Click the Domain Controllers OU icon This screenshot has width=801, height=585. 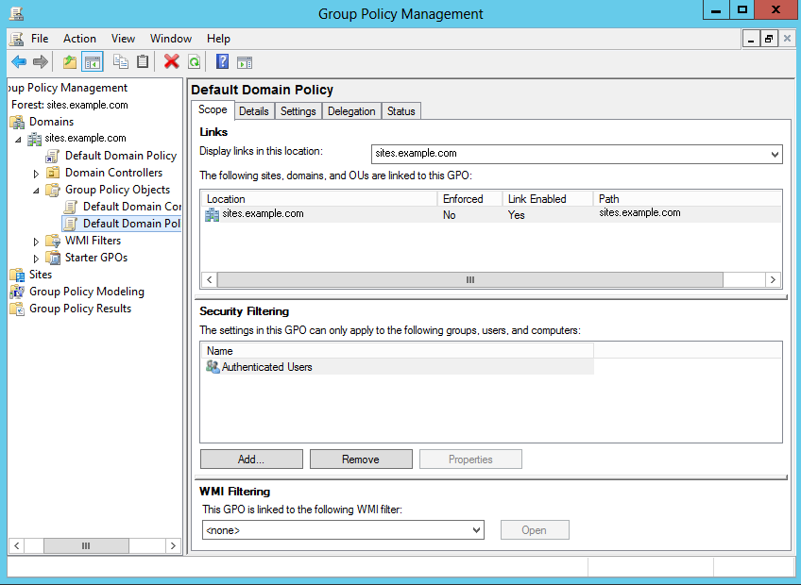(53, 173)
